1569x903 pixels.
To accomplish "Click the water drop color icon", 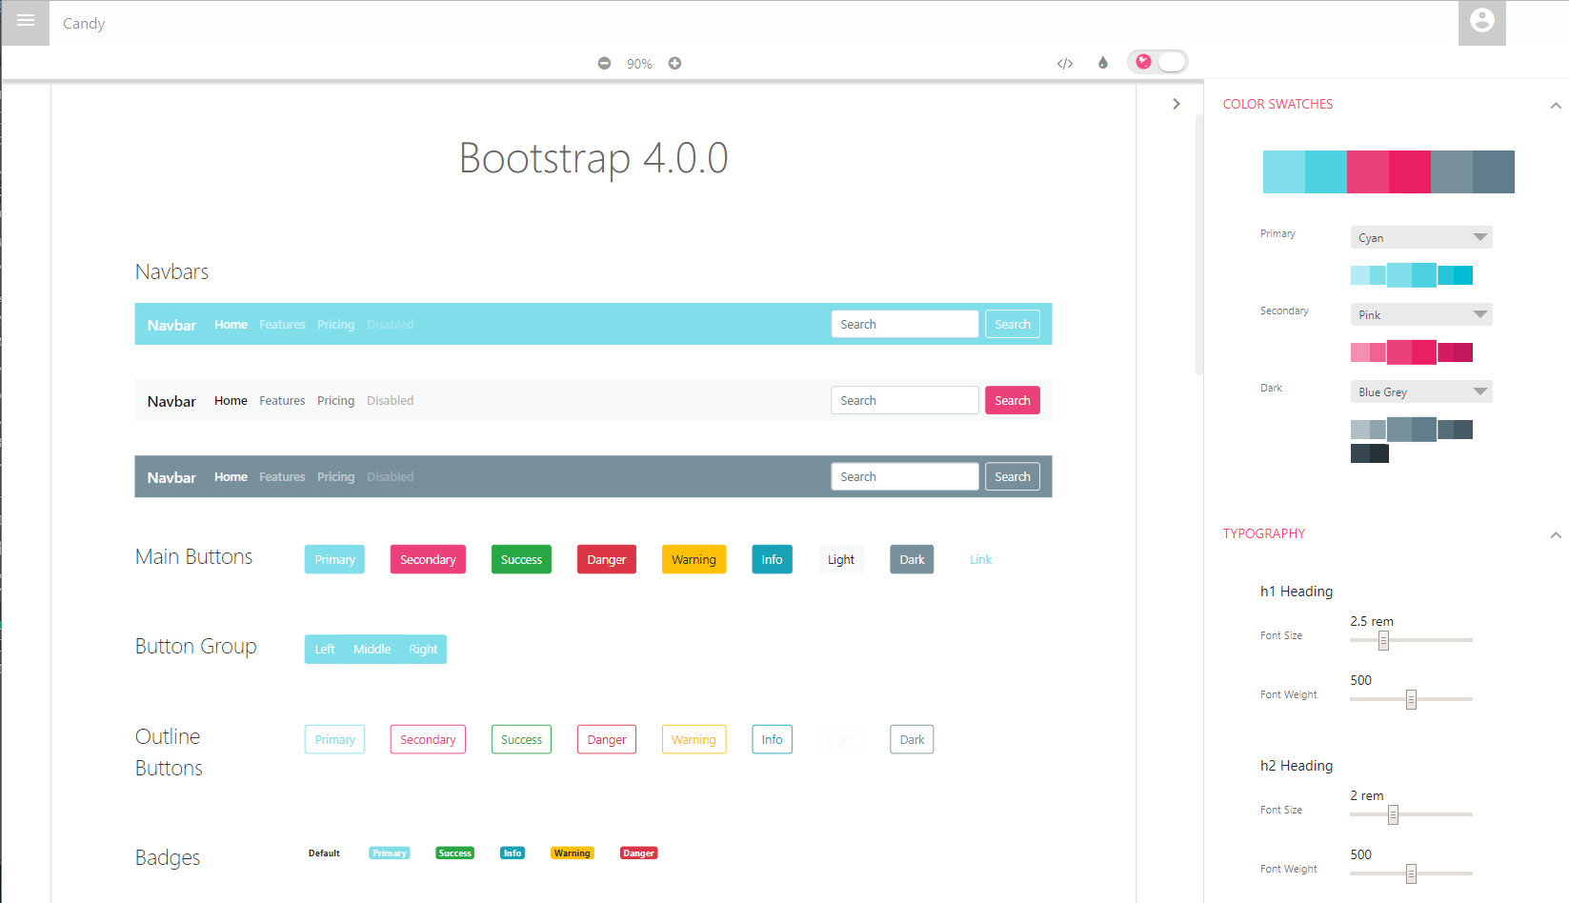I will point(1103,63).
